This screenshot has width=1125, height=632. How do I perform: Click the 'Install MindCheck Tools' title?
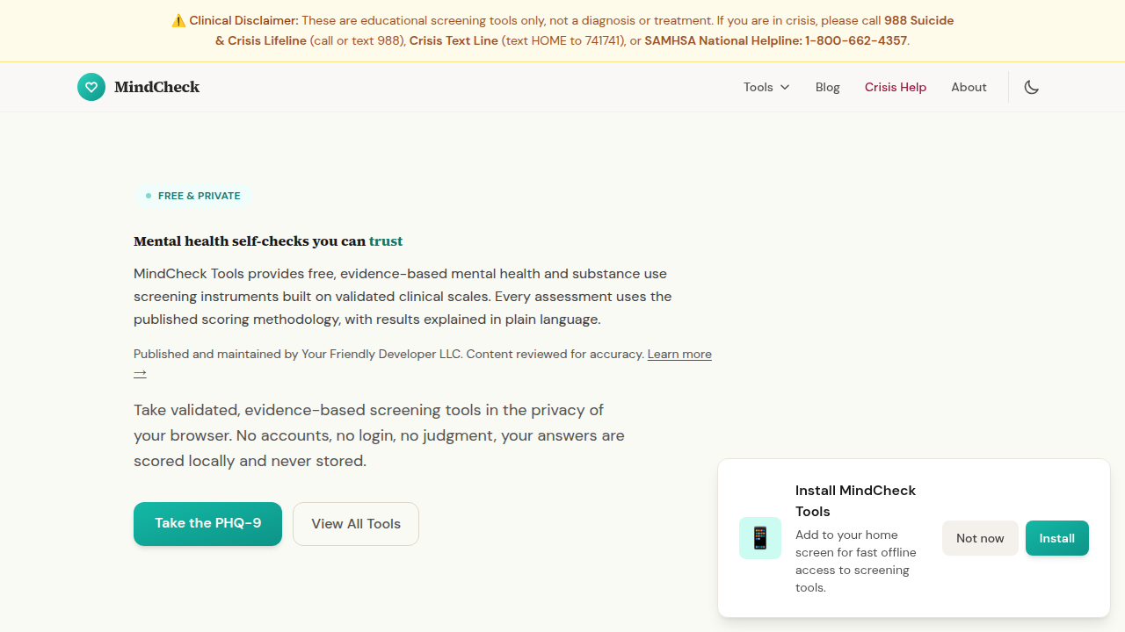point(856,501)
